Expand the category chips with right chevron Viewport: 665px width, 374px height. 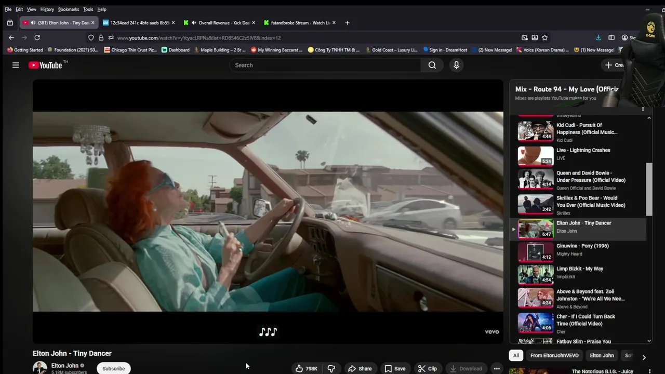coord(644,357)
